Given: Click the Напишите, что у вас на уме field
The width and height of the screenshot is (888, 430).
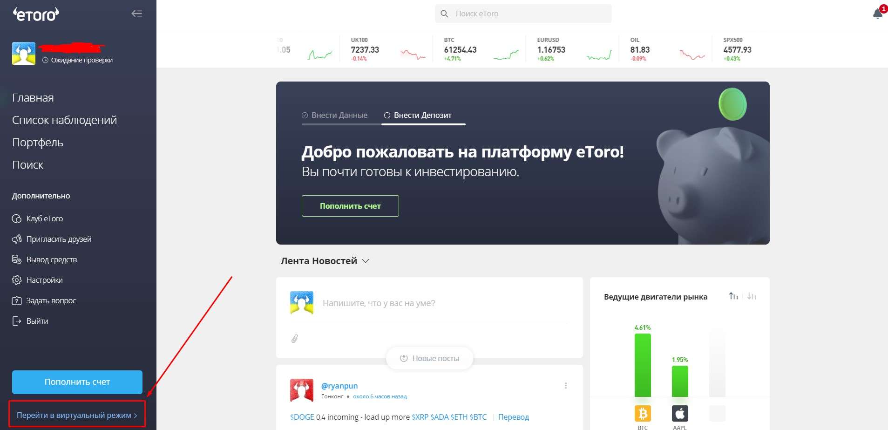Looking at the screenshot, I should [379, 303].
